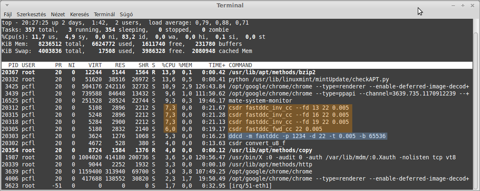Maximize the Terminal window

[x=462, y=5]
